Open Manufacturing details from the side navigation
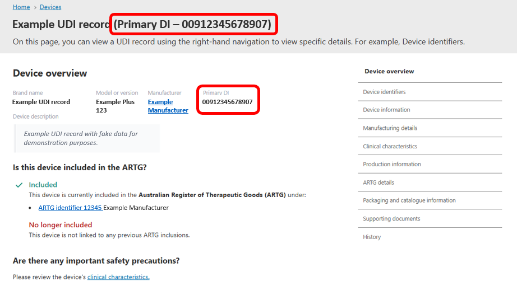Image resolution: width=517 pixels, height=290 pixels. (390, 128)
